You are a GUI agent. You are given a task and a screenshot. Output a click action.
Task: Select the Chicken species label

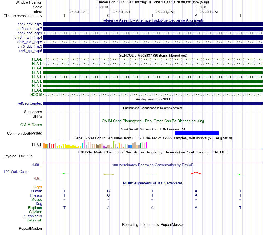(35, 212)
